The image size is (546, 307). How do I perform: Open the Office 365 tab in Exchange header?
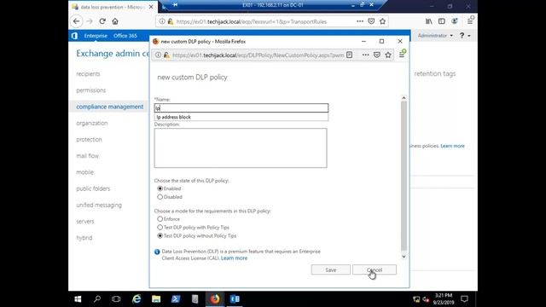tap(125, 36)
